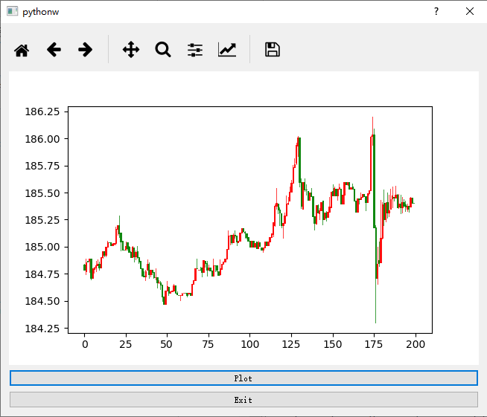Click the x-axis label 175
Viewport: 487px width, 417px height.
374,344
